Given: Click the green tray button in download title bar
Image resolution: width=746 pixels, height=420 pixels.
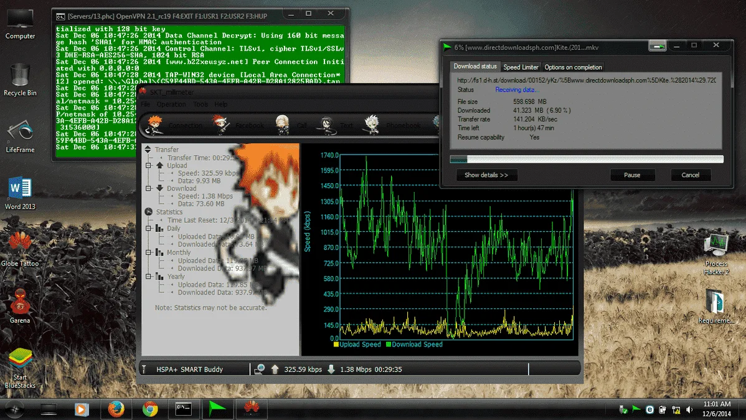Looking at the screenshot, I should click(658, 45).
